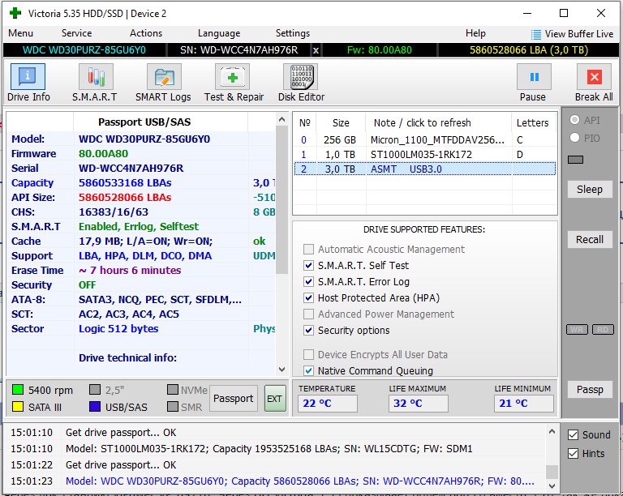Click log scrollbar down arrow
This screenshot has width=623, height=496.
(x=552, y=485)
